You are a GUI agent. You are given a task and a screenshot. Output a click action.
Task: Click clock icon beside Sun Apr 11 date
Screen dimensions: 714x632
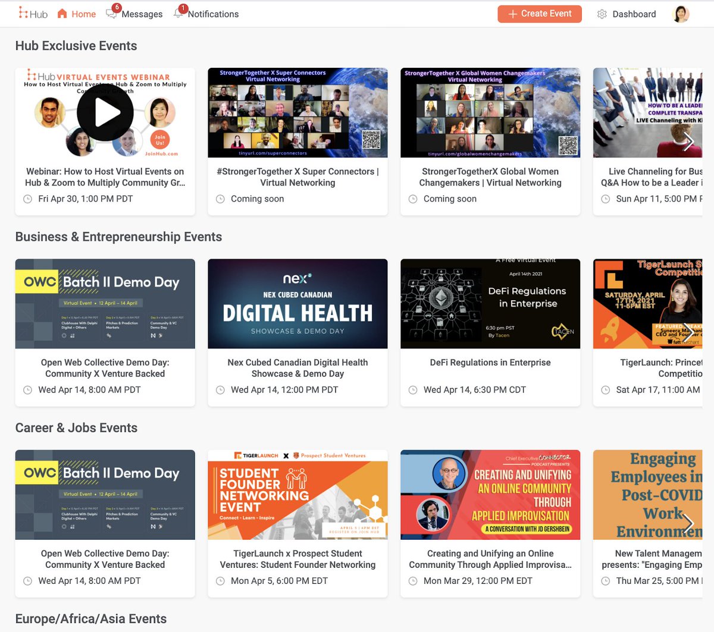(605, 199)
